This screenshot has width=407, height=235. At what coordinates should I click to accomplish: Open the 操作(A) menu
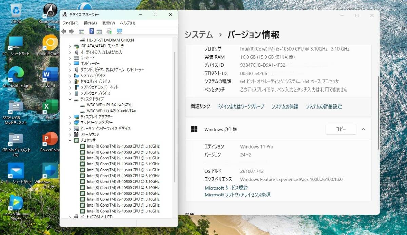[90, 23]
